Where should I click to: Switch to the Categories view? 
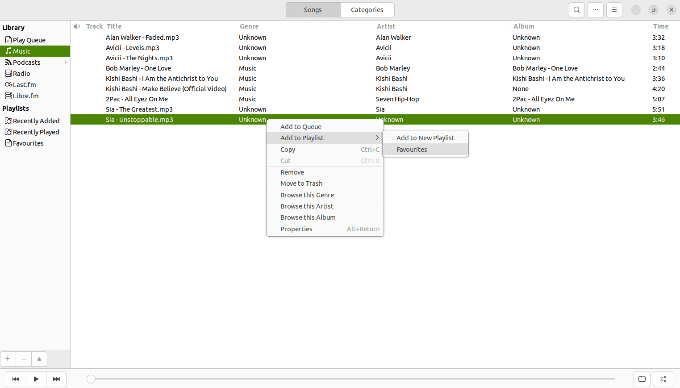[367, 9]
